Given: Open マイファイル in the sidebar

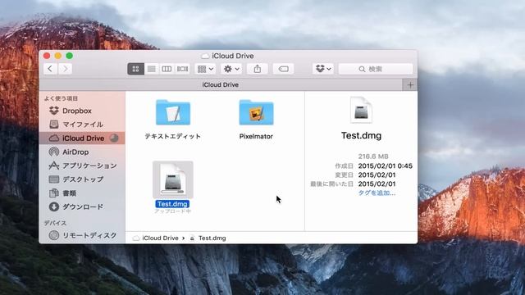Looking at the screenshot, I should pos(82,125).
